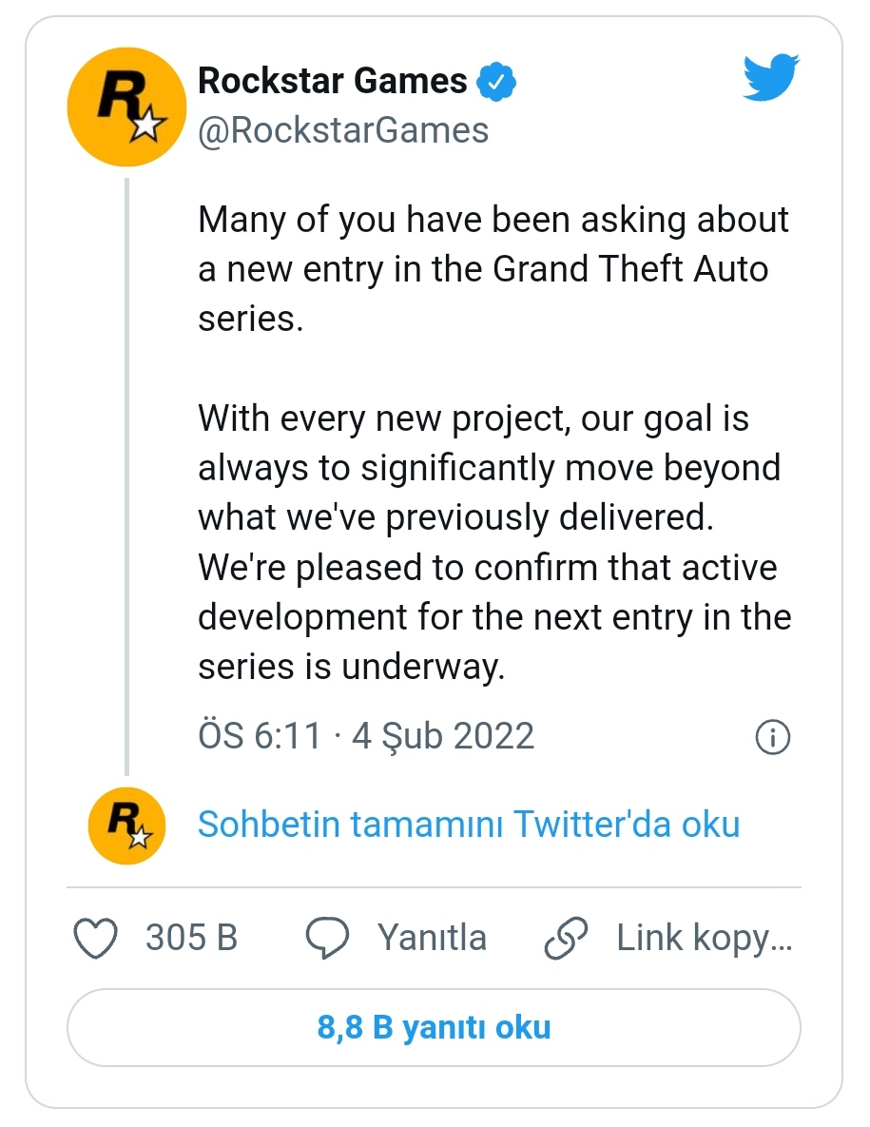Click the active development tweet paragraph
870x1127 pixels.
click(495, 543)
